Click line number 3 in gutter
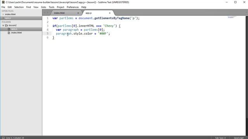Screen dimensions: 248x139 (47, 26)
